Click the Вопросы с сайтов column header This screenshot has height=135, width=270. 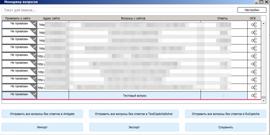[x=133, y=18]
